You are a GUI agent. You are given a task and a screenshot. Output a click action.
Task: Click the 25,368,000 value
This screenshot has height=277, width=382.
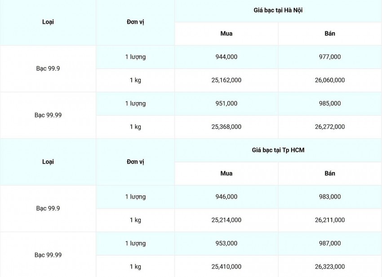click(227, 127)
